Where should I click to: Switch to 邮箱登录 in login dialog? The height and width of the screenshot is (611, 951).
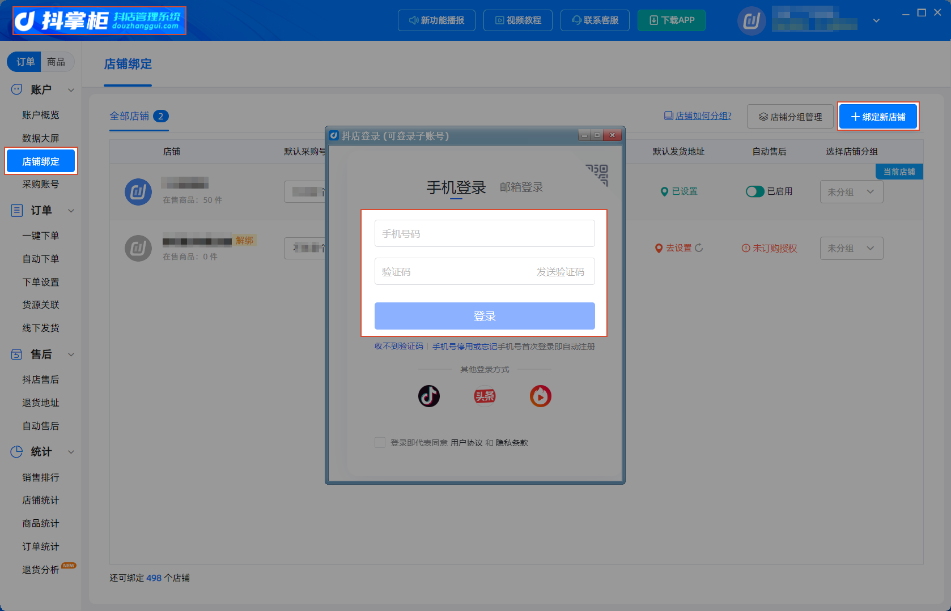coord(521,187)
